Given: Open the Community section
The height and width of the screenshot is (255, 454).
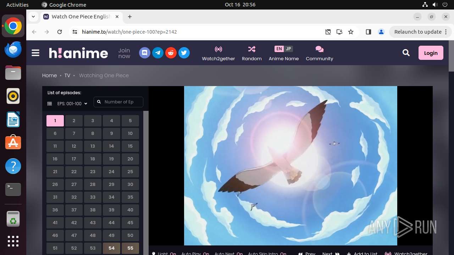Looking at the screenshot, I should 320,53.
